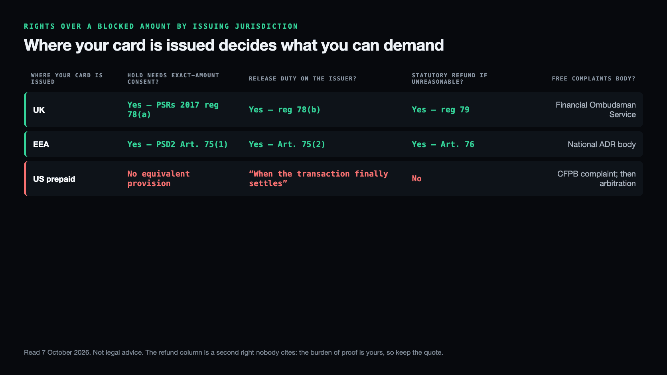Click 'Yes — PSRs 2017 reg 78(a)' cell
The height and width of the screenshot is (375, 667).
173,110
